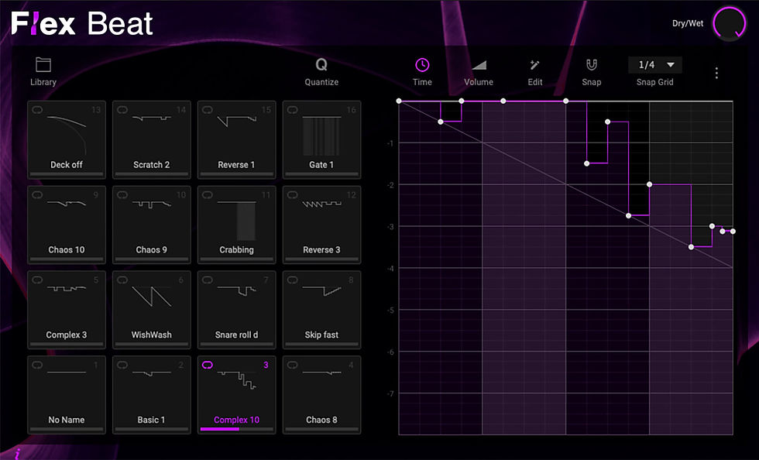Select the final envelope node at graph end
The image size is (759, 460).
(733, 232)
